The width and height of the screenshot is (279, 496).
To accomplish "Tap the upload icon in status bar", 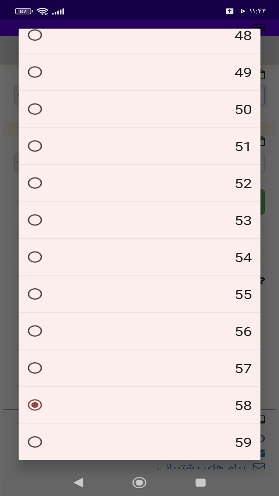I will click(x=230, y=11).
